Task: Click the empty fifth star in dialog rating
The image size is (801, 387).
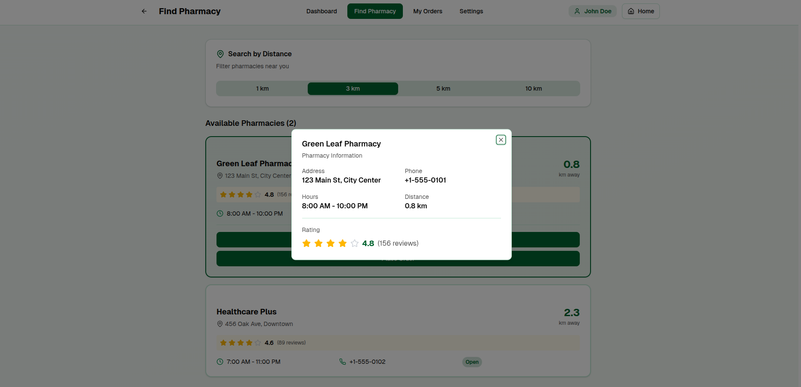Action: point(355,244)
